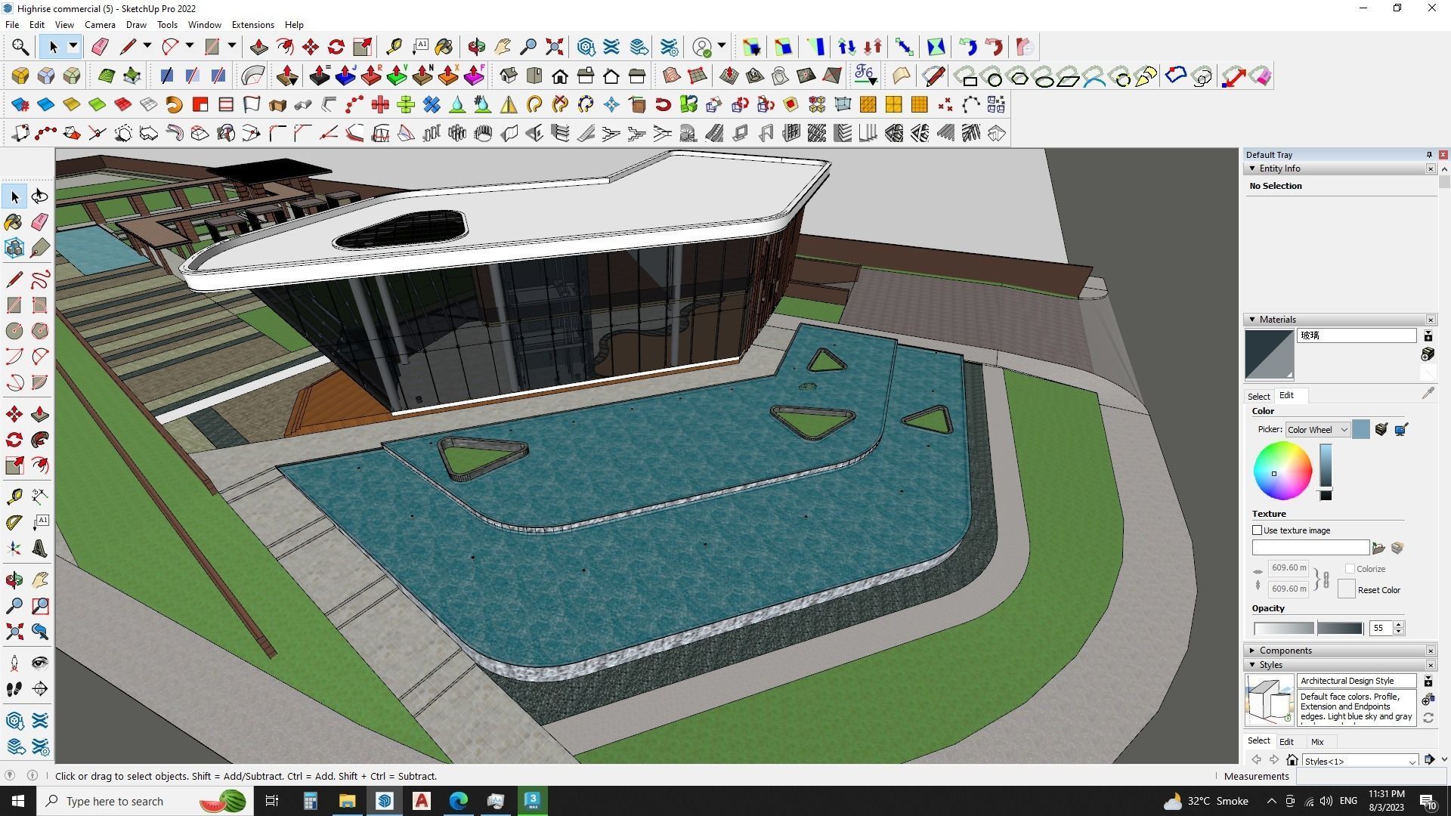Open the Extensions menu
This screenshot has height=816, width=1451.
coord(252,25)
